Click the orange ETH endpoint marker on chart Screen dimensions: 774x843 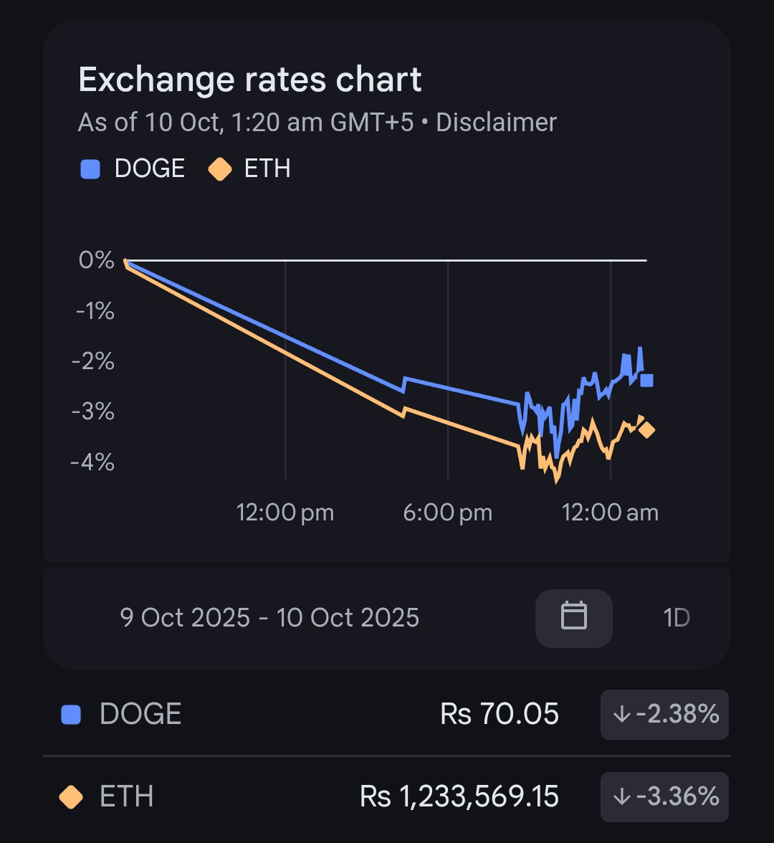[x=646, y=430]
